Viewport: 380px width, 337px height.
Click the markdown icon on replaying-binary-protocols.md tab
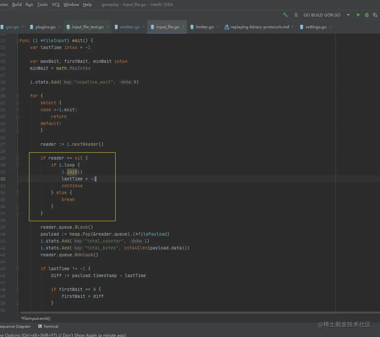pos(227,27)
